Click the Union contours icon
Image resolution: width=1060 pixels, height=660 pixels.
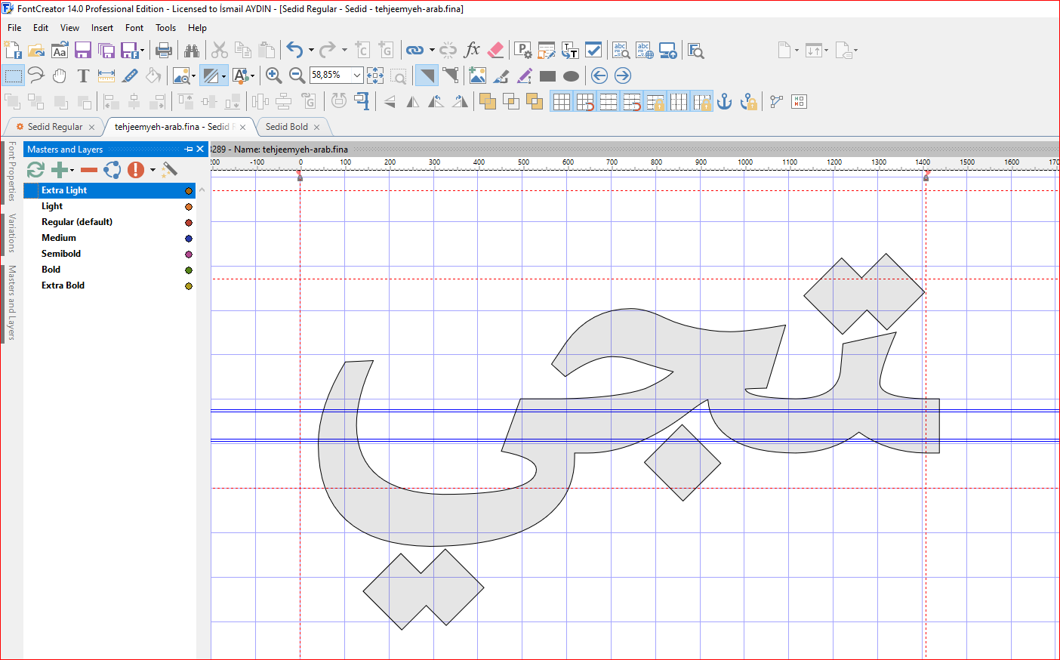(x=488, y=101)
